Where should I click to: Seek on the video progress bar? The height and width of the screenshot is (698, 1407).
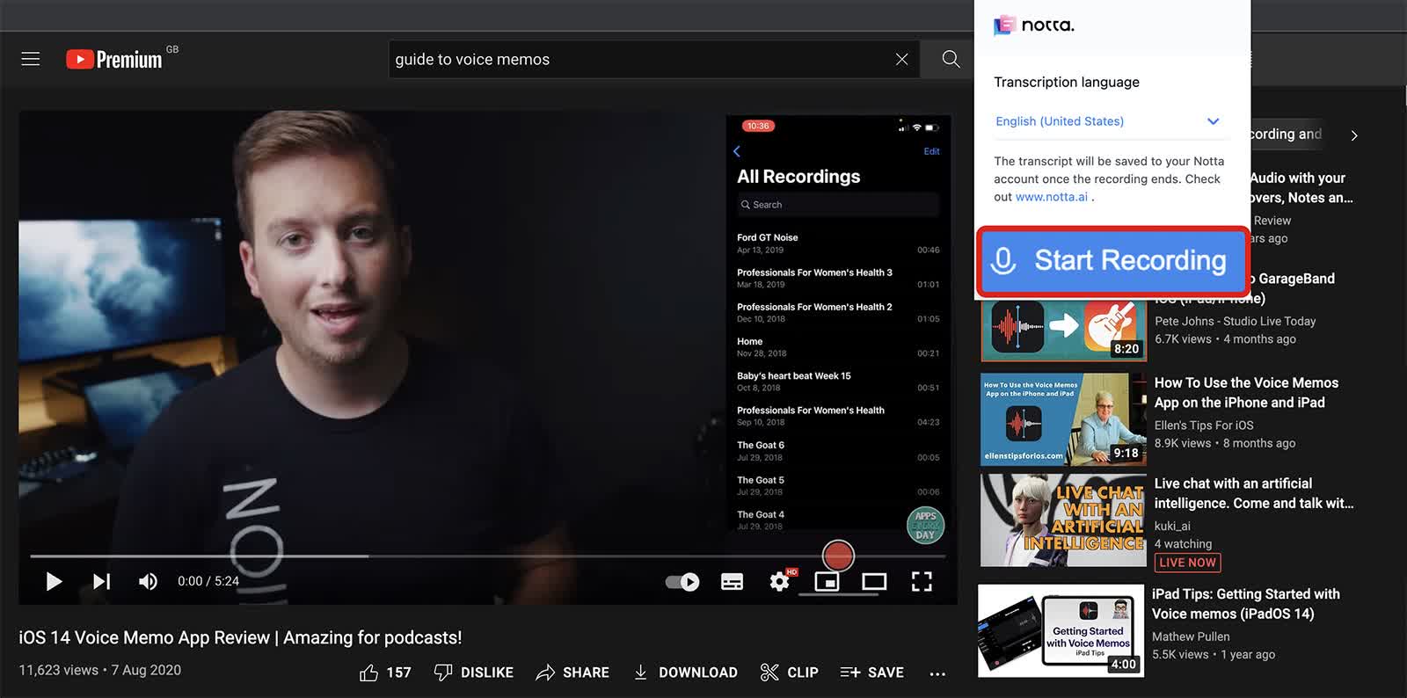coord(488,556)
